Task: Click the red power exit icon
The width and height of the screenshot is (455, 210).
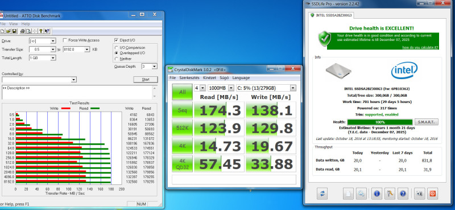Action: click(432, 193)
